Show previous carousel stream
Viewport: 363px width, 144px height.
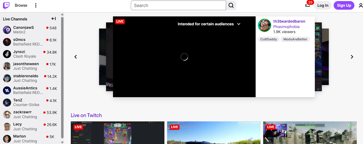click(x=76, y=57)
